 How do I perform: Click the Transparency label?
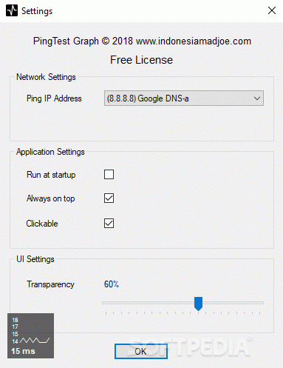50,284
